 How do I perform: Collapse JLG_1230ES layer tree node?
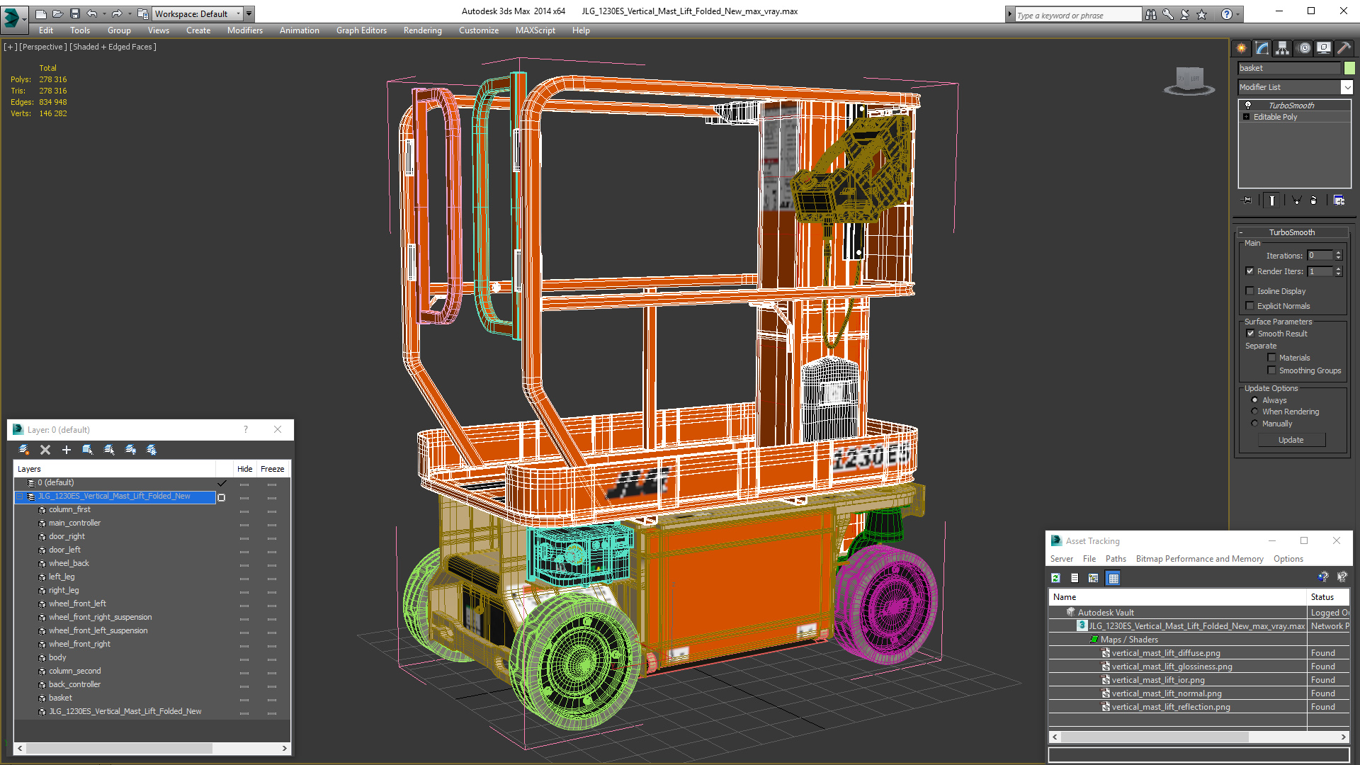[20, 497]
